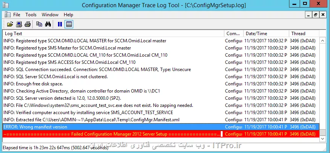Sort by the Log Text column header

[113, 34]
